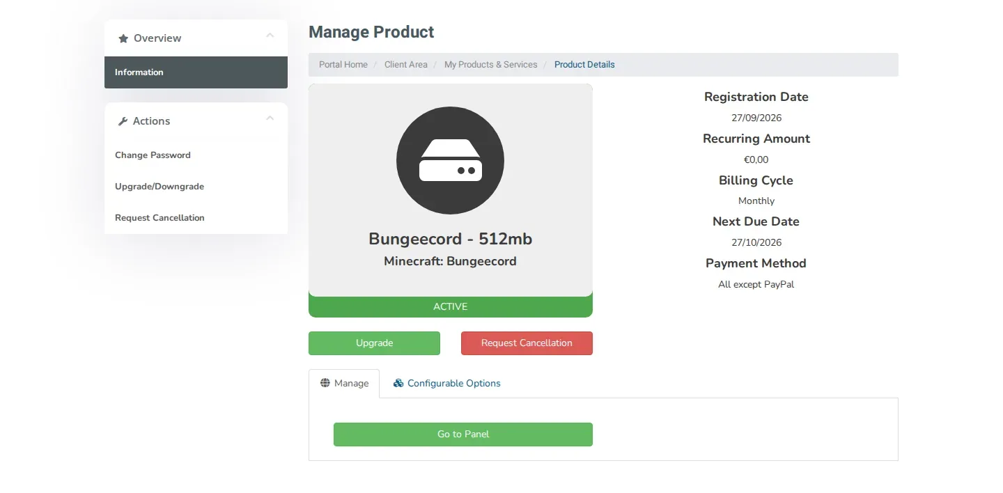Click the globe icon on Manage tab

tap(325, 383)
